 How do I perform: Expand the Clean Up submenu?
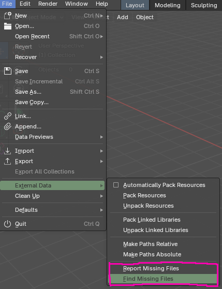click(x=52, y=196)
